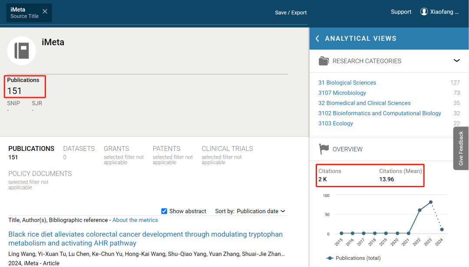Click the SJR metric label

[x=37, y=103]
